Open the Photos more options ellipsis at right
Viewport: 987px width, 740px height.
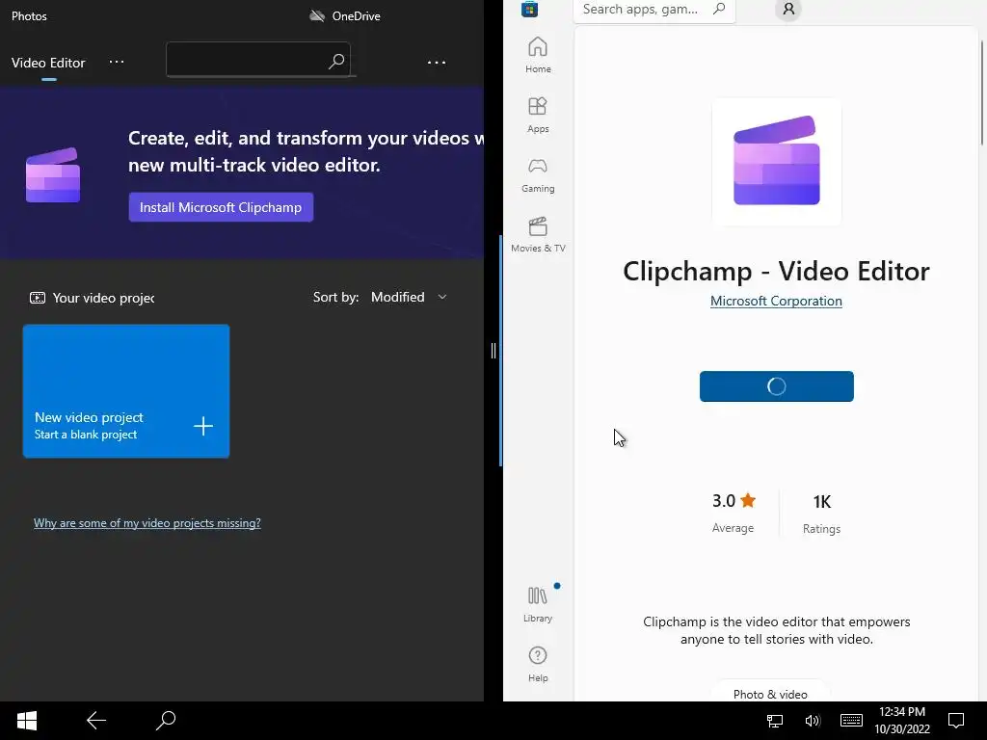pyautogui.click(x=437, y=63)
